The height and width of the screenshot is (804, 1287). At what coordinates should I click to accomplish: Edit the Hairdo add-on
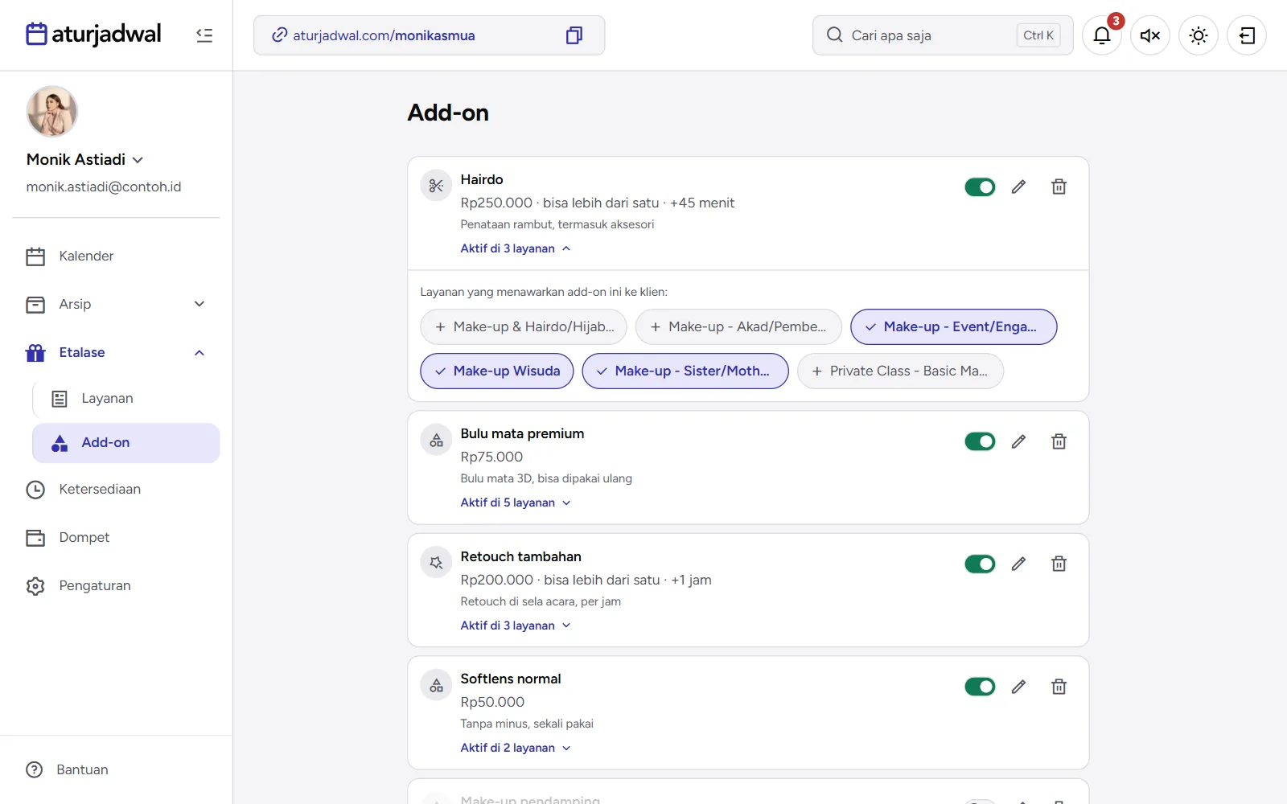click(1018, 187)
